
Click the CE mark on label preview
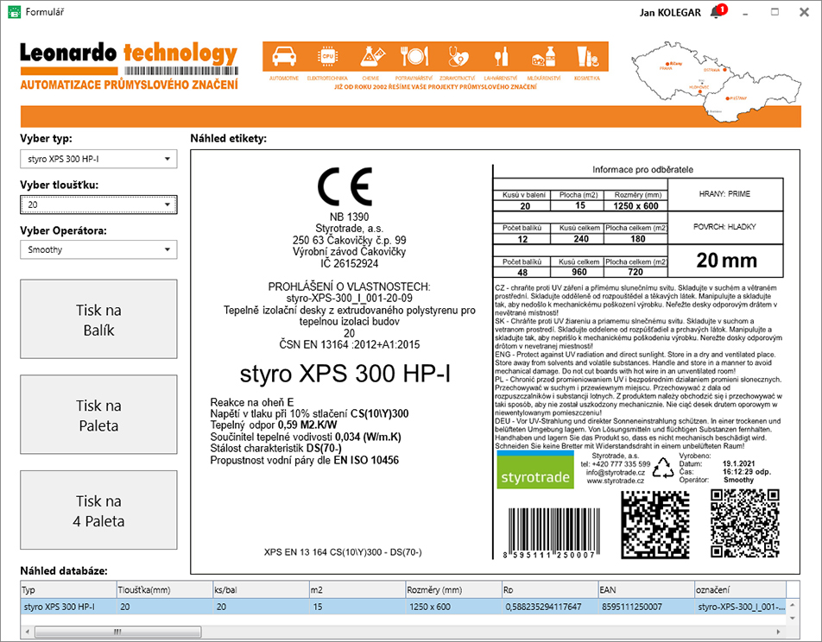pos(345,187)
